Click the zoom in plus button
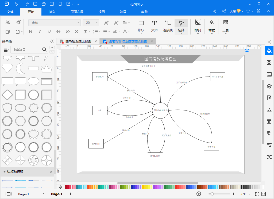274x199 pixels. pyautogui.click(x=234, y=194)
